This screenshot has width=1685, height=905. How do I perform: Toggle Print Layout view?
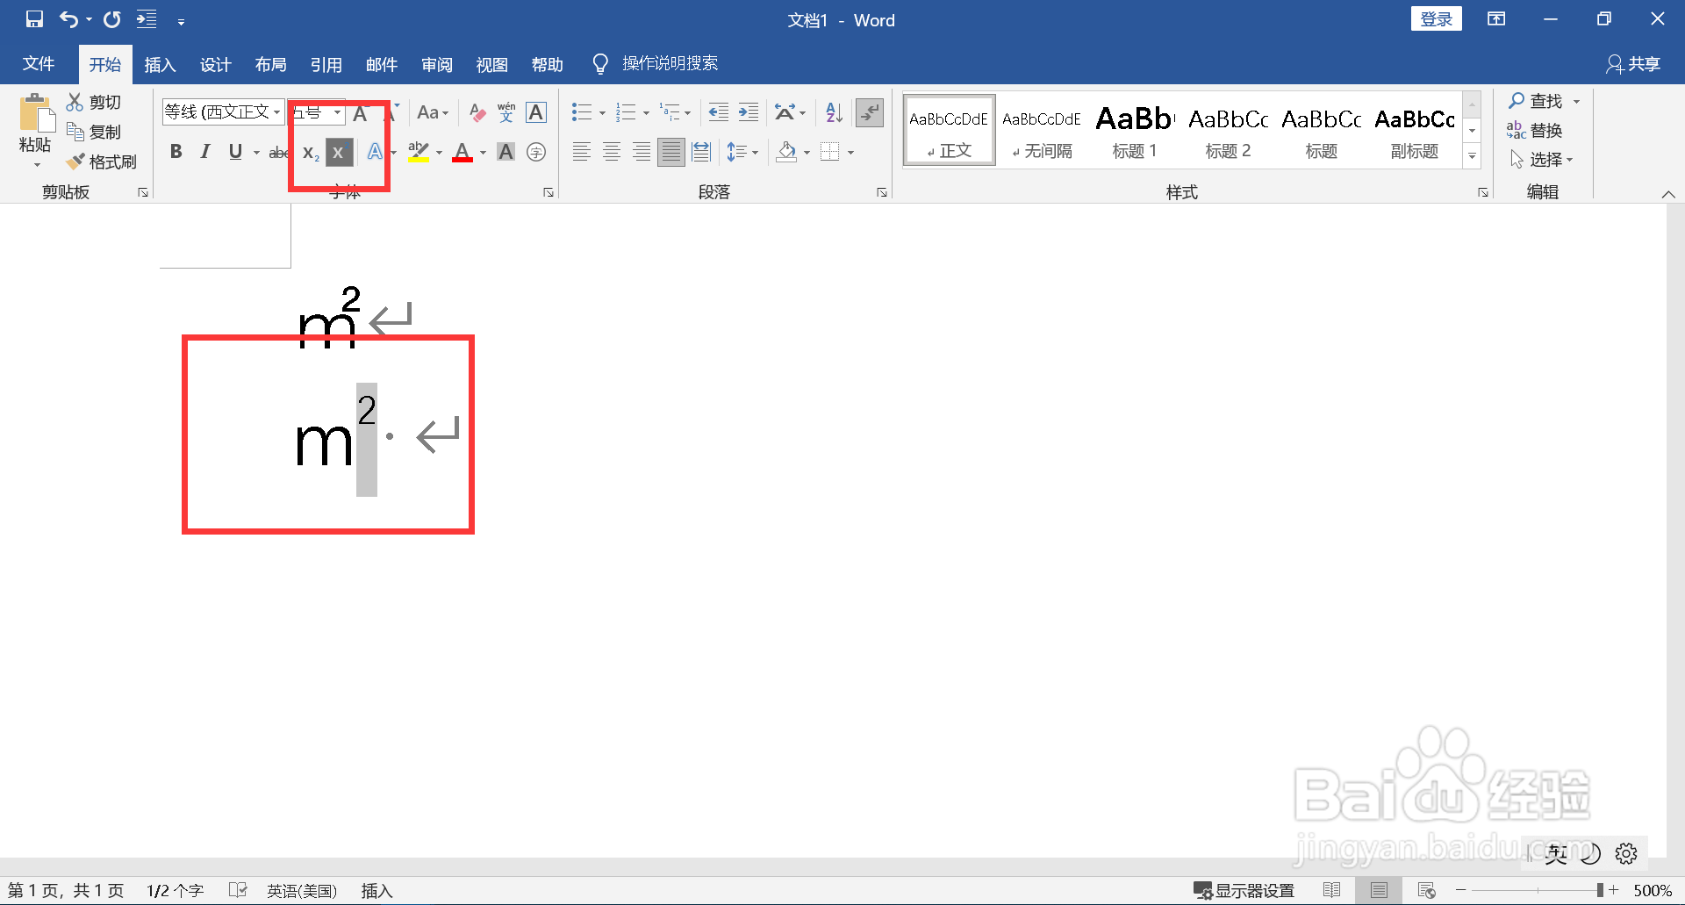pos(1379,890)
